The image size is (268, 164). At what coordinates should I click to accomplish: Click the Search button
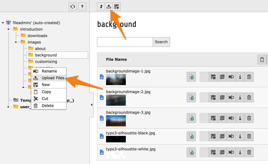point(161,42)
